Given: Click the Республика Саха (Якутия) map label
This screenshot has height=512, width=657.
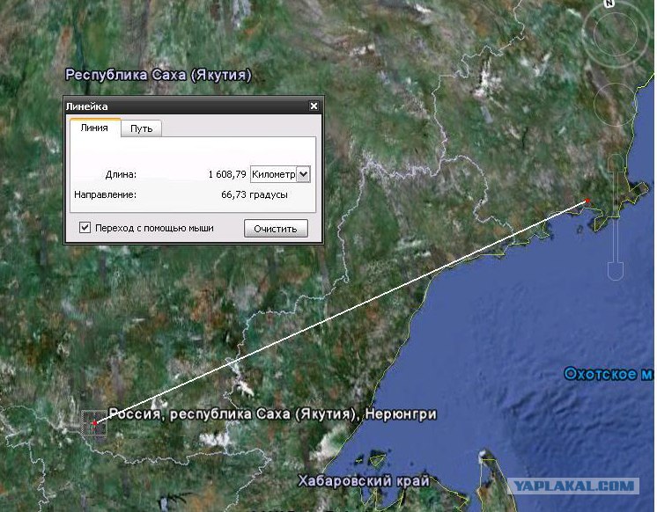Looking at the screenshot, I should 159,75.
